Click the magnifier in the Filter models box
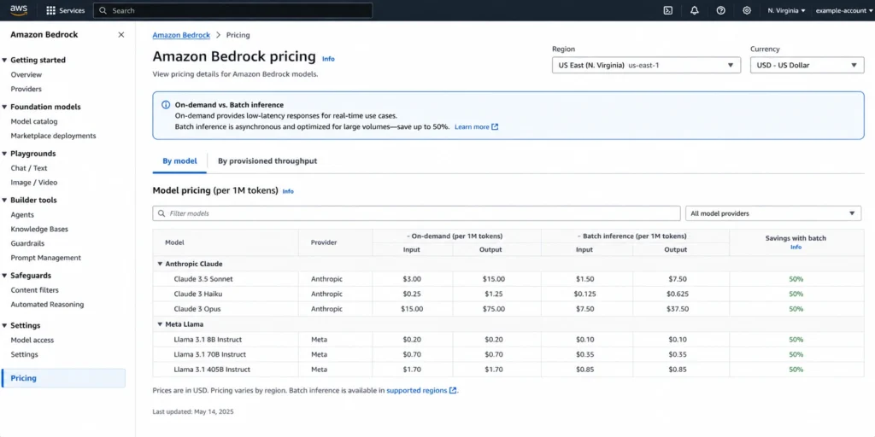 161,213
